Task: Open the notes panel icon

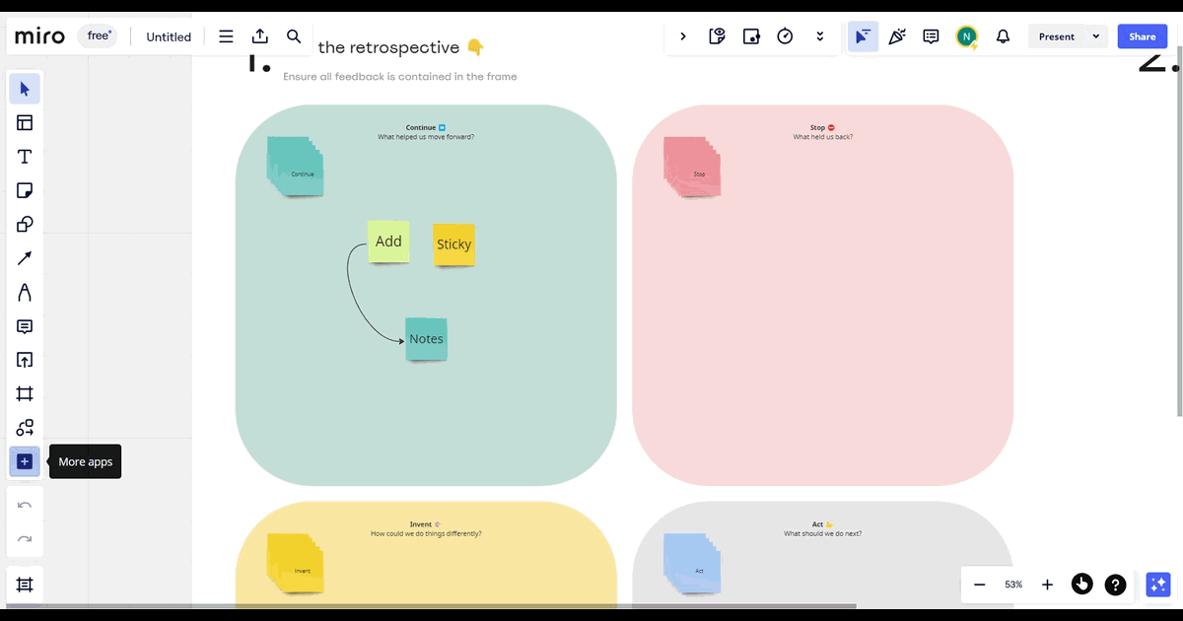Action: tap(751, 36)
